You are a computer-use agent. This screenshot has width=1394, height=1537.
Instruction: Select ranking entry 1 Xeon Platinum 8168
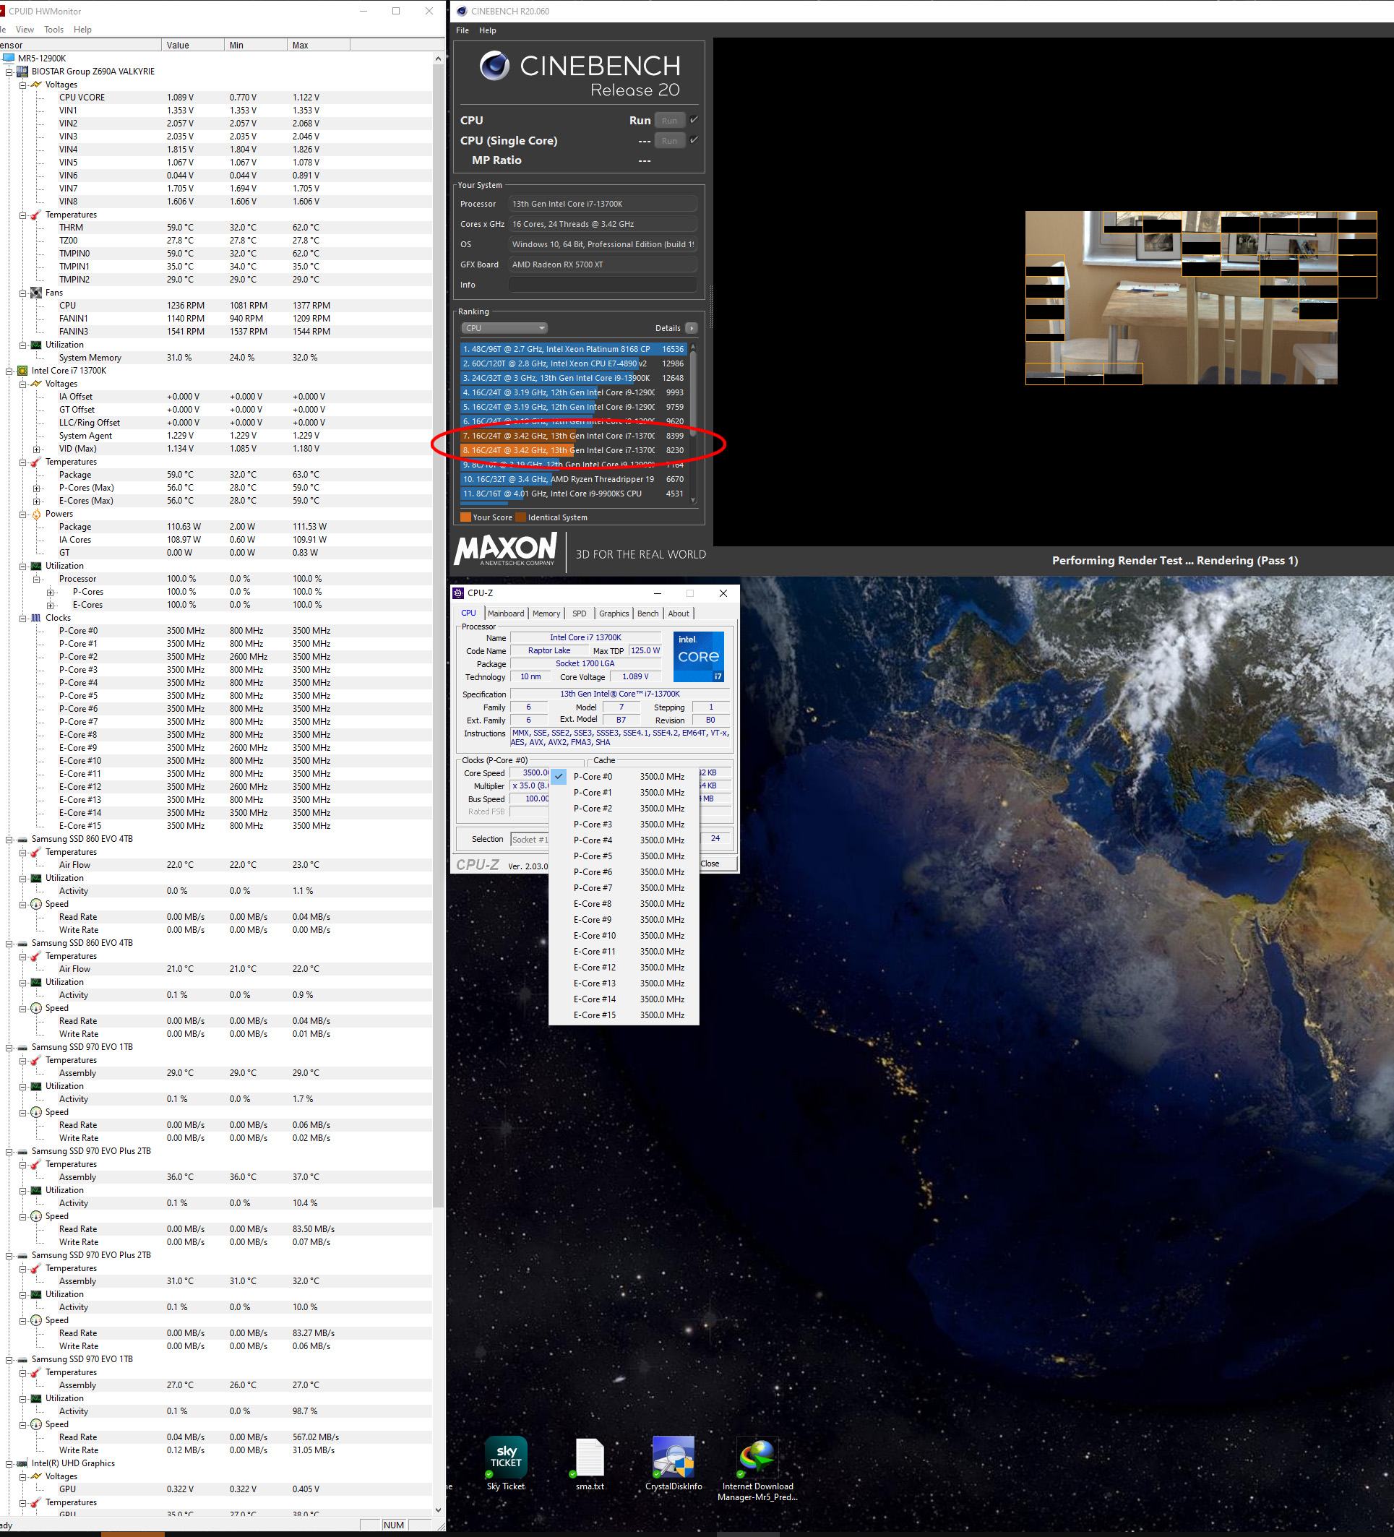click(574, 349)
